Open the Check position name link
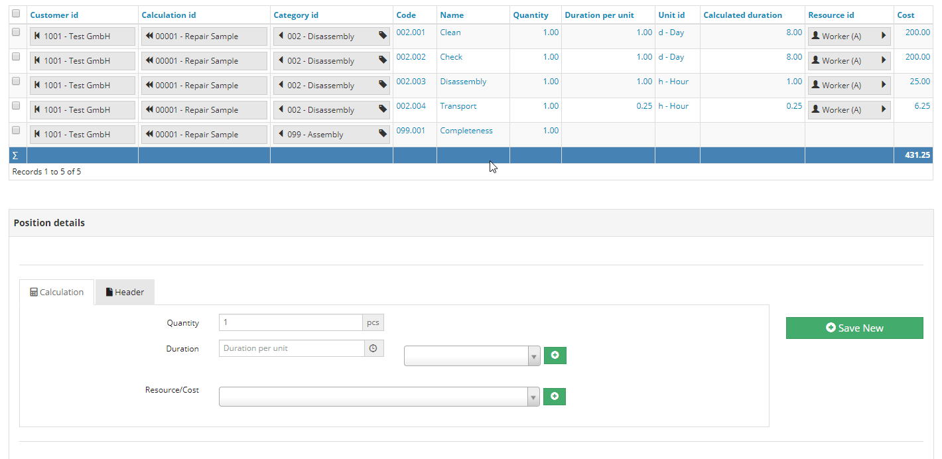The height and width of the screenshot is (459, 942). coord(451,57)
